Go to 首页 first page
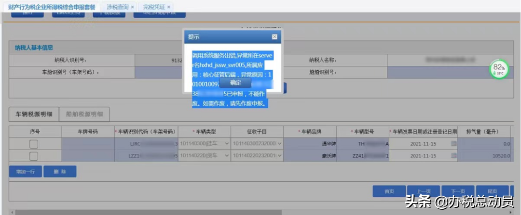The height and width of the screenshot is (215, 521). pos(389,191)
